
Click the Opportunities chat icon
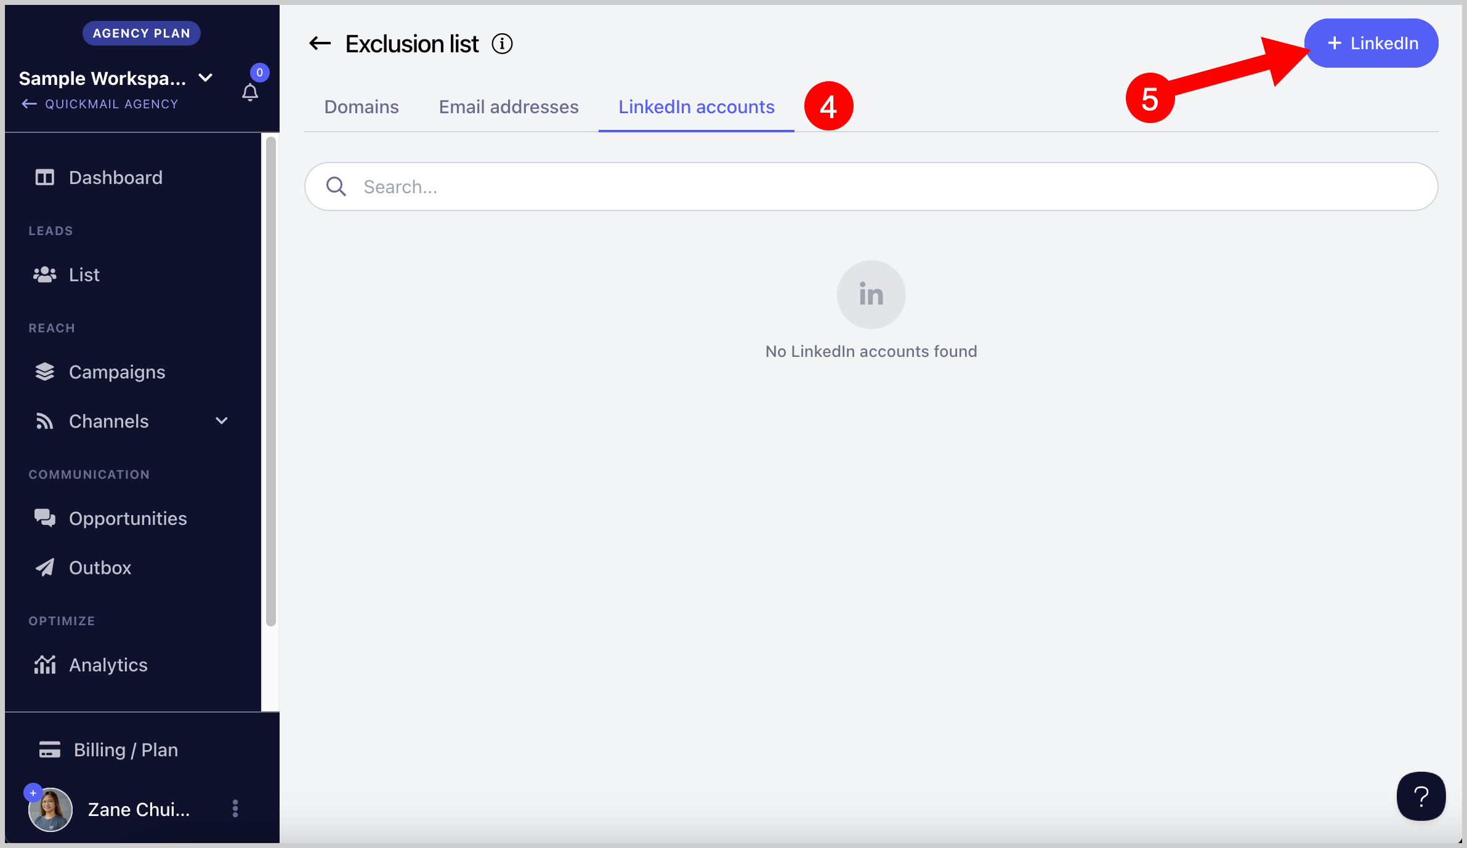(x=44, y=518)
